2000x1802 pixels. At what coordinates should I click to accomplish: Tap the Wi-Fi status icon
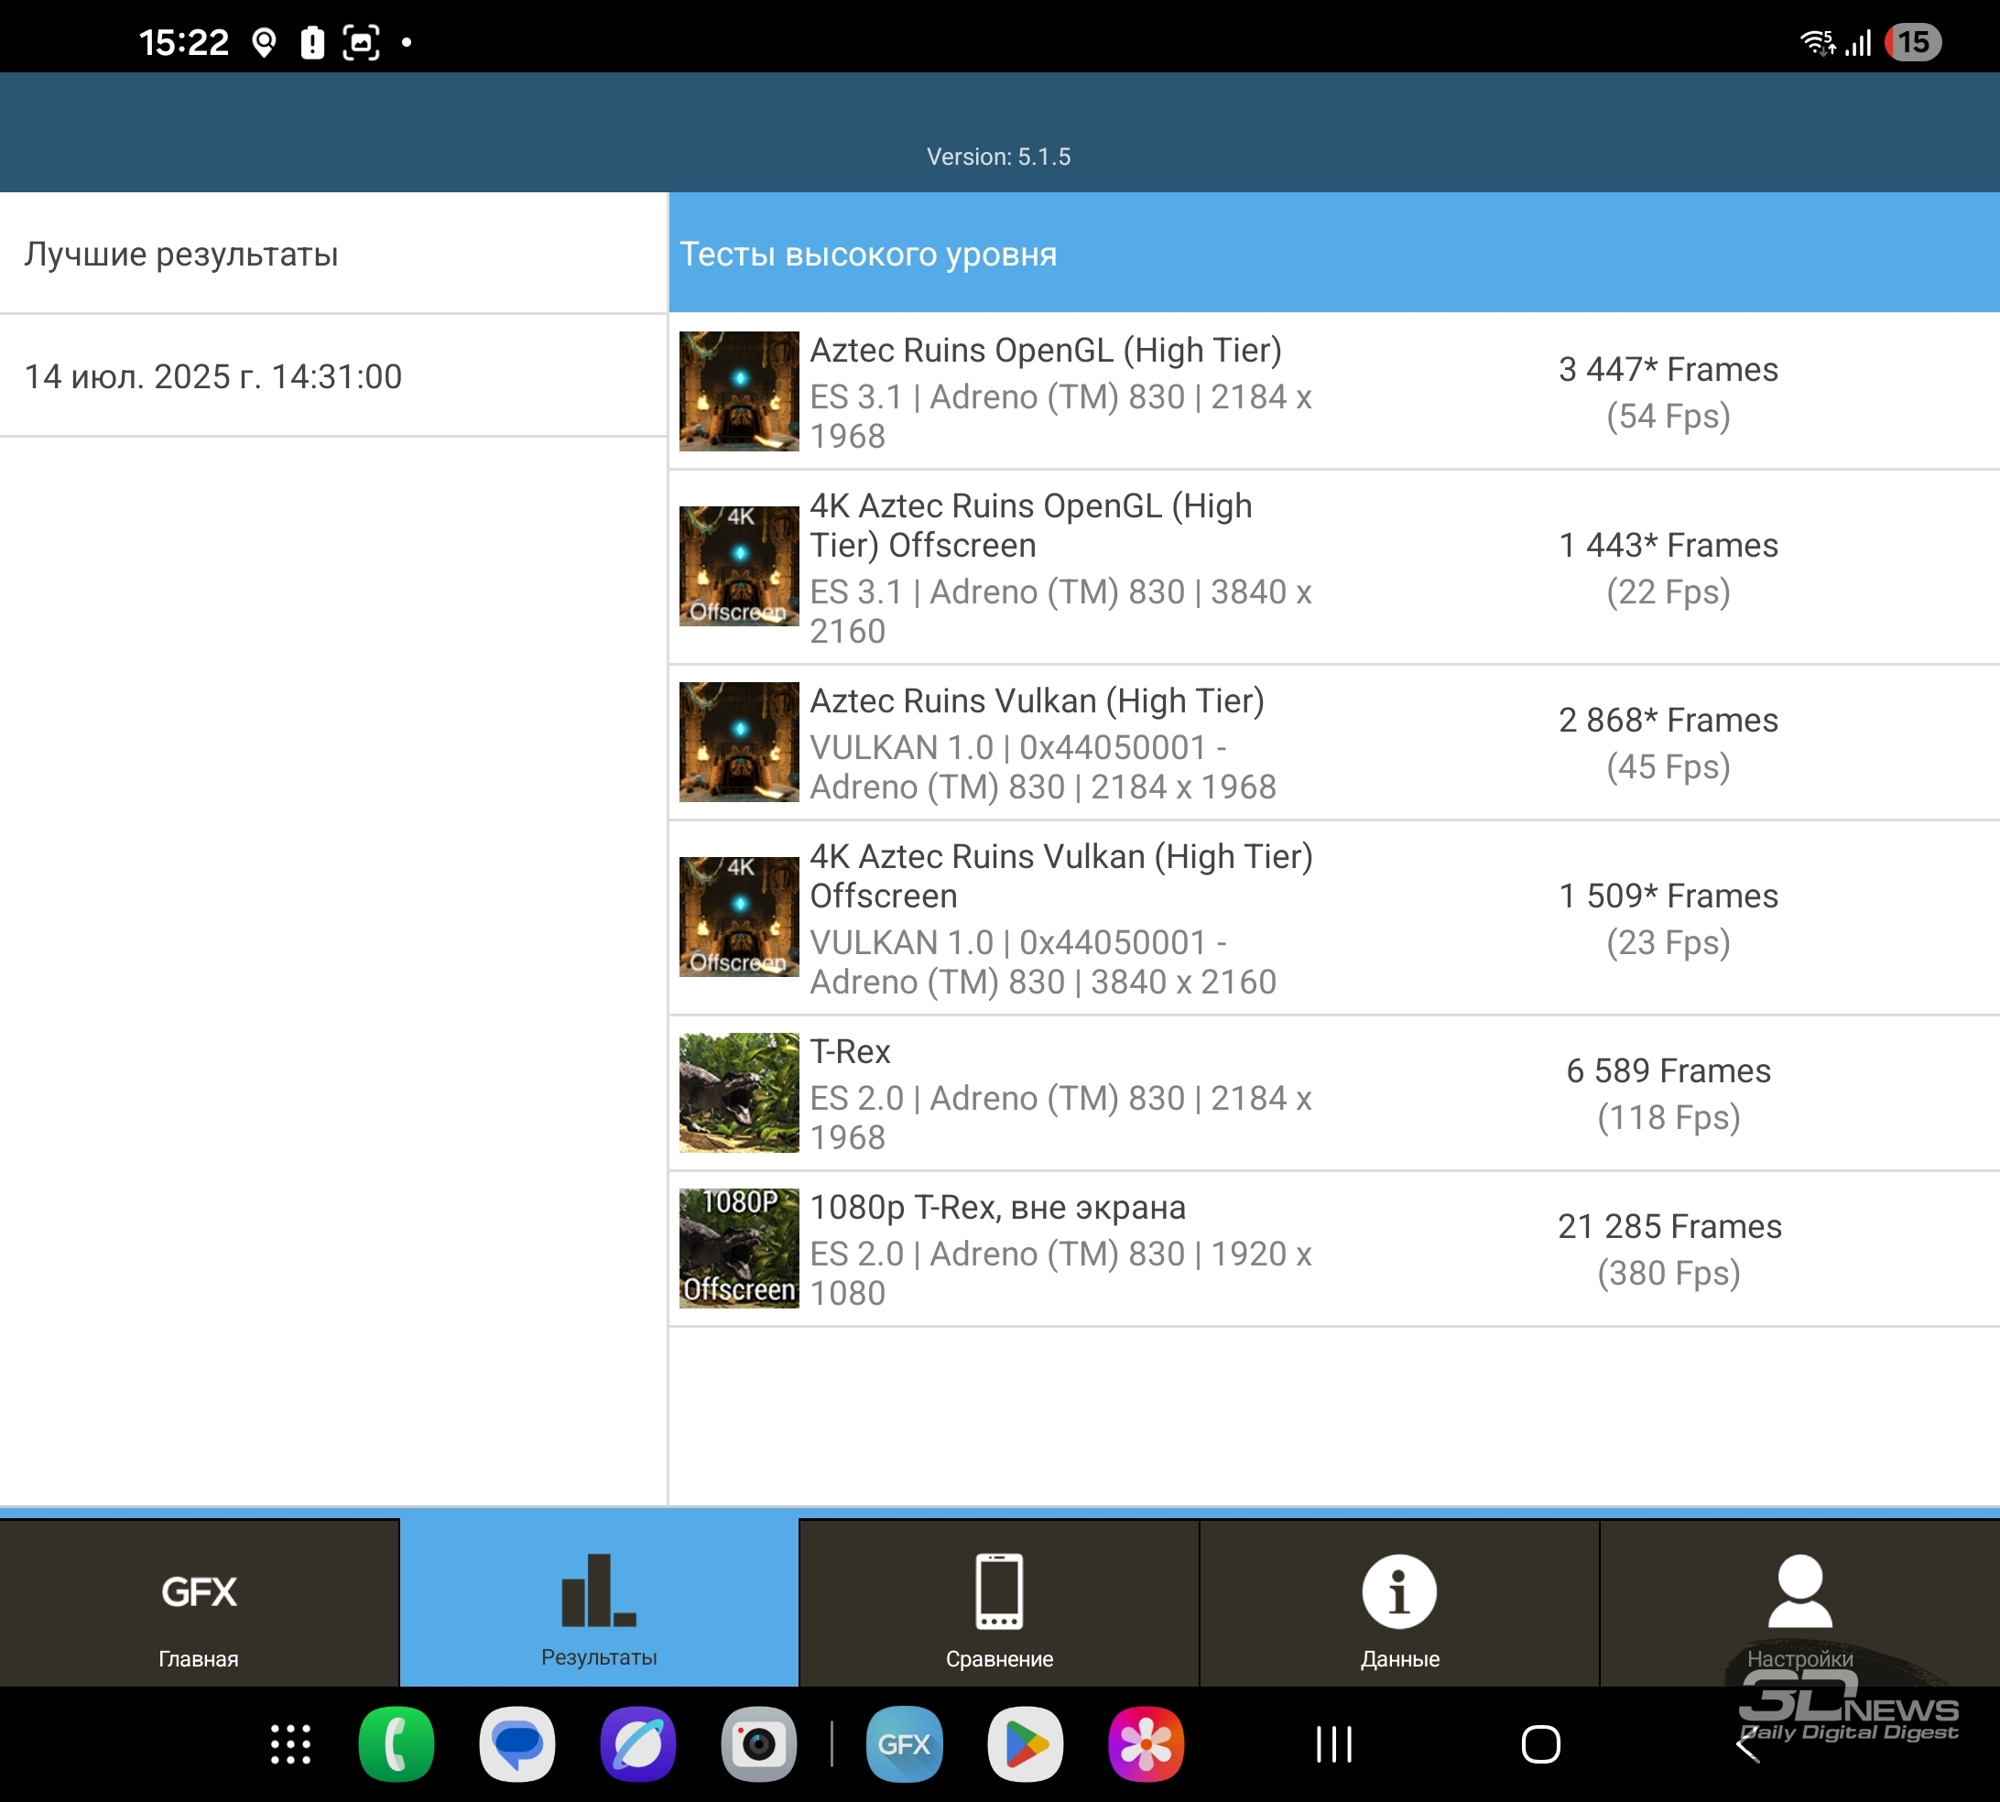coord(1817,42)
